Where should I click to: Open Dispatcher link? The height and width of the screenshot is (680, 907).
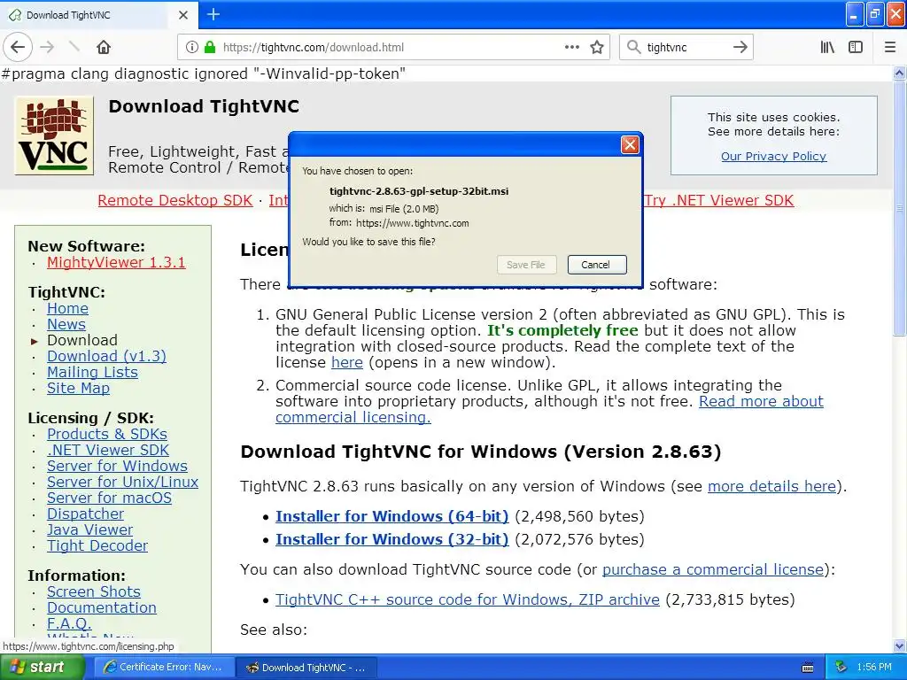pyautogui.click(x=86, y=514)
